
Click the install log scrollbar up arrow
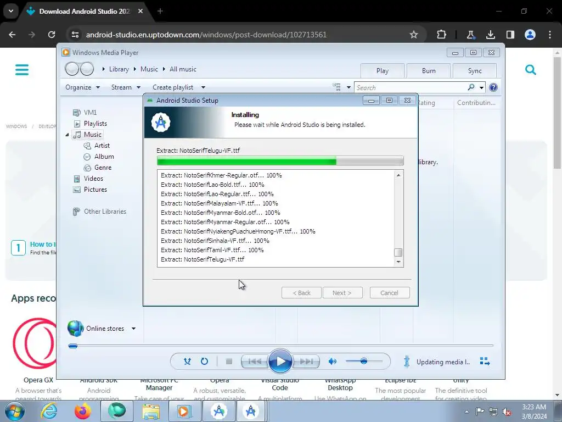(x=398, y=175)
